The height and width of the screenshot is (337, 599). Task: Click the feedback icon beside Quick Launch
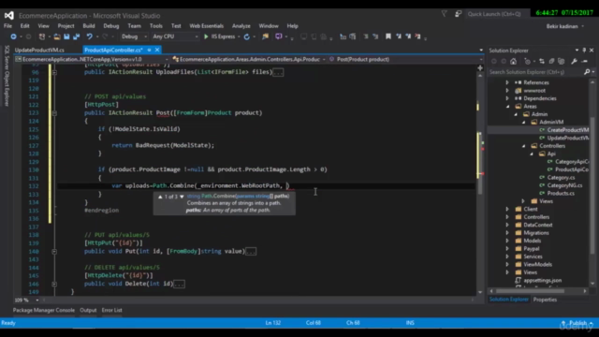point(458,14)
